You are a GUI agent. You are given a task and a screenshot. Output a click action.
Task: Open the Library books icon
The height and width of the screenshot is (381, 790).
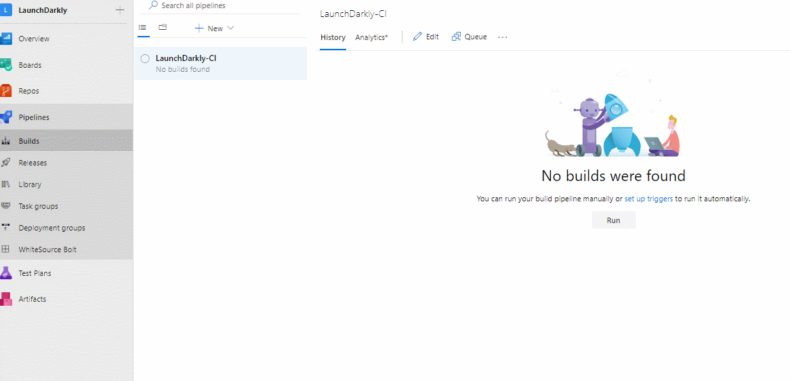tap(6, 184)
